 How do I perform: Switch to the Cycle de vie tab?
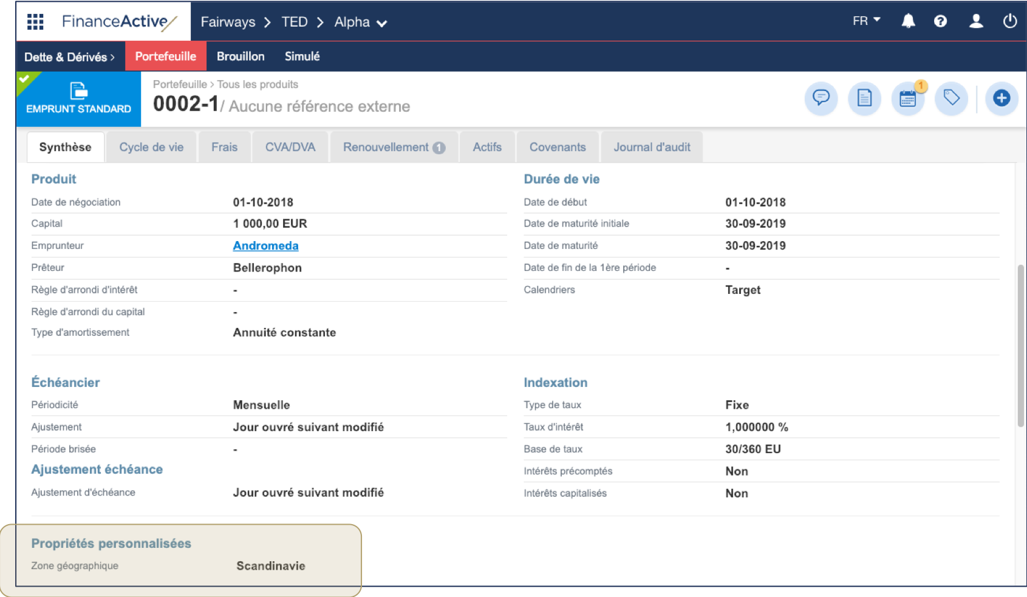tap(151, 146)
